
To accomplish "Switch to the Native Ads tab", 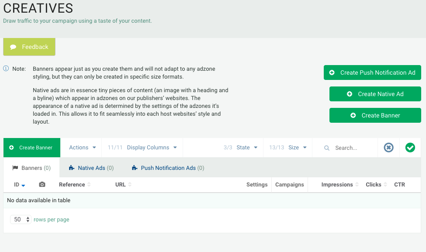I will (91, 168).
